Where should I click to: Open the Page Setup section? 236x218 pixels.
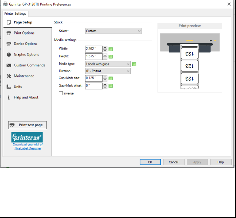click(x=23, y=22)
